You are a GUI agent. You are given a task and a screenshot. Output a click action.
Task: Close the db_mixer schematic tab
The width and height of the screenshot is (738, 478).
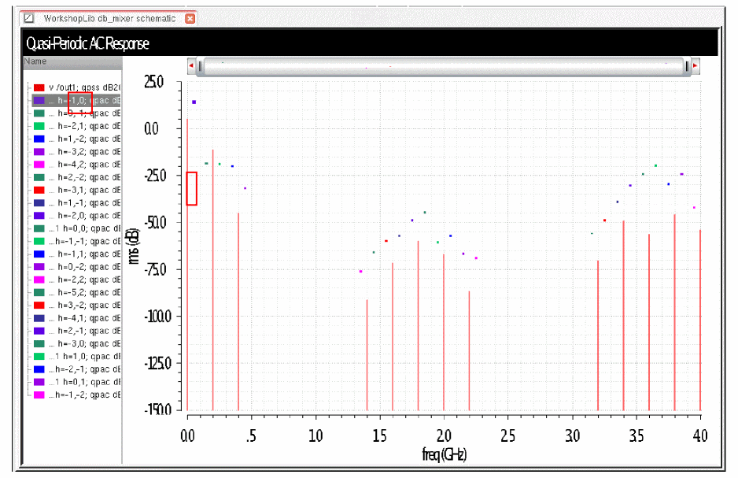click(190, 18)
